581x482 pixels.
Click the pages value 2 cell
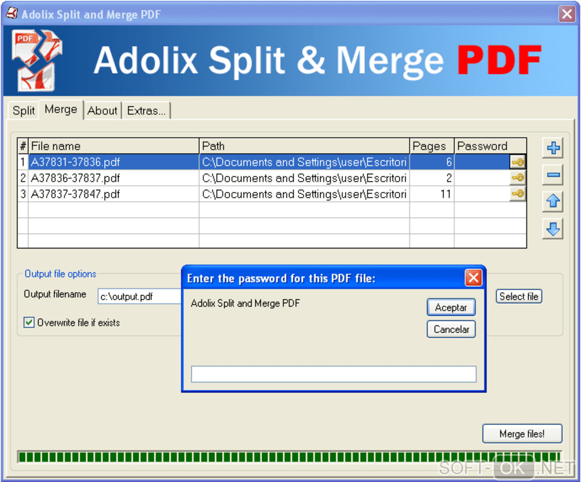point(432,178)
